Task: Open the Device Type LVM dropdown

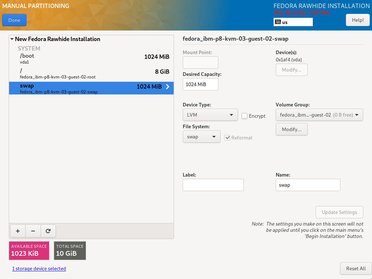Action: pos(210,115)
